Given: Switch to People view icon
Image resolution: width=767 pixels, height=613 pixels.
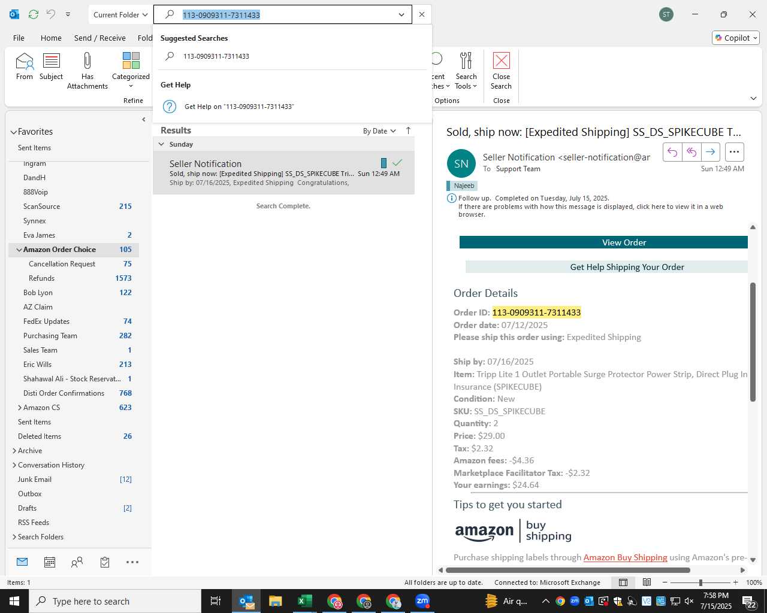Looking at the screenshot, I should (77, 562).
